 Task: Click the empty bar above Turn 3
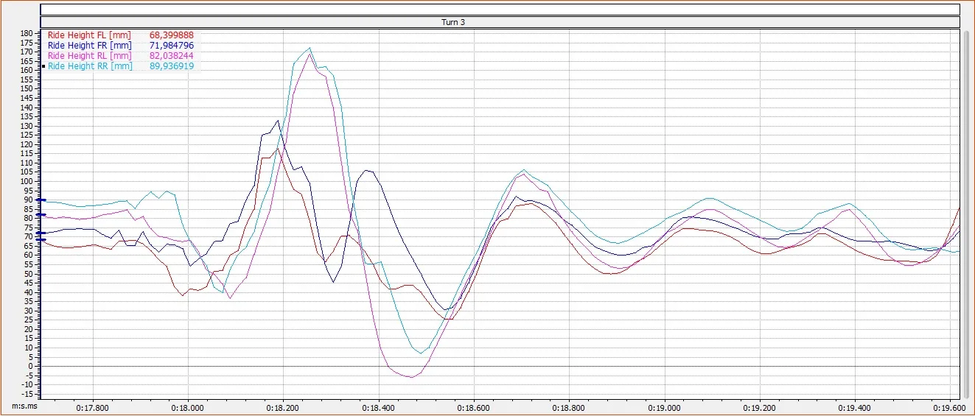[x=500, y=10]
